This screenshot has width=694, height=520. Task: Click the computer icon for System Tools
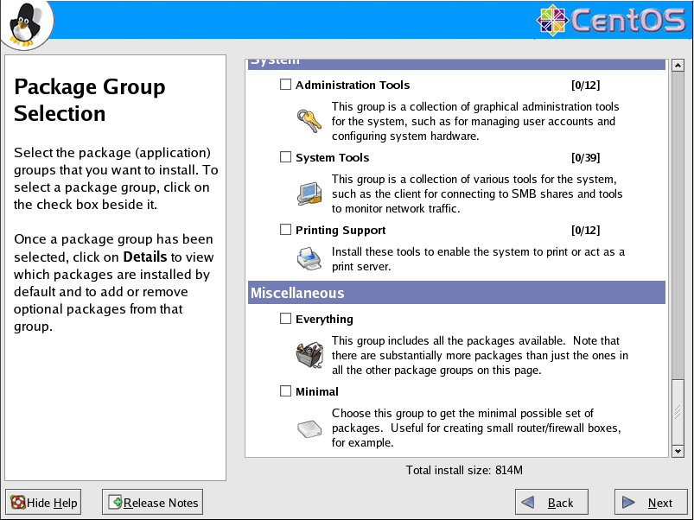coord(309,193)
